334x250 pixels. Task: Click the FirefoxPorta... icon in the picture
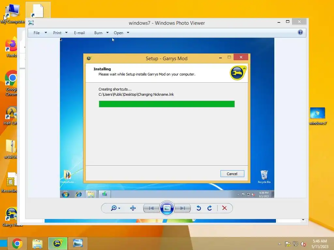(68, 176)
